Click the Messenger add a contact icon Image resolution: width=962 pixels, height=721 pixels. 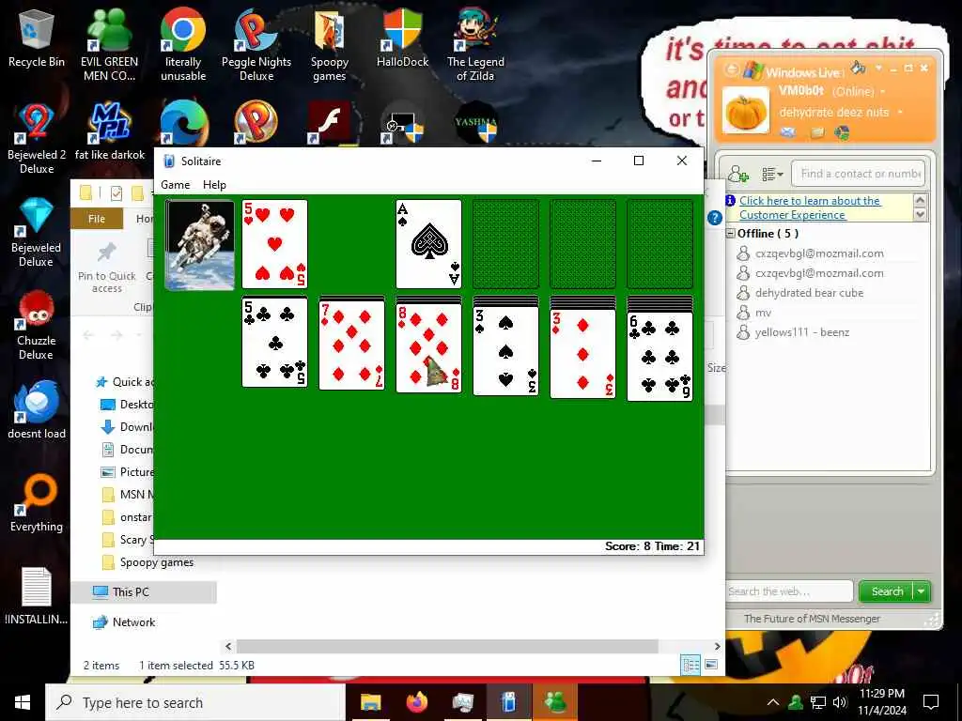[x=738, y=175]
